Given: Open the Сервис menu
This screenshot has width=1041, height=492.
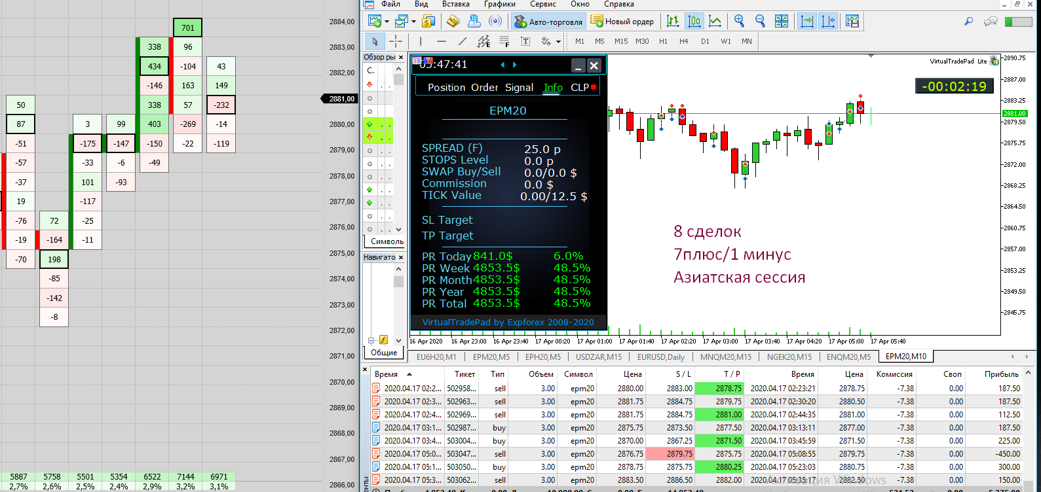Looking at the screenshot, I should 543,4.
